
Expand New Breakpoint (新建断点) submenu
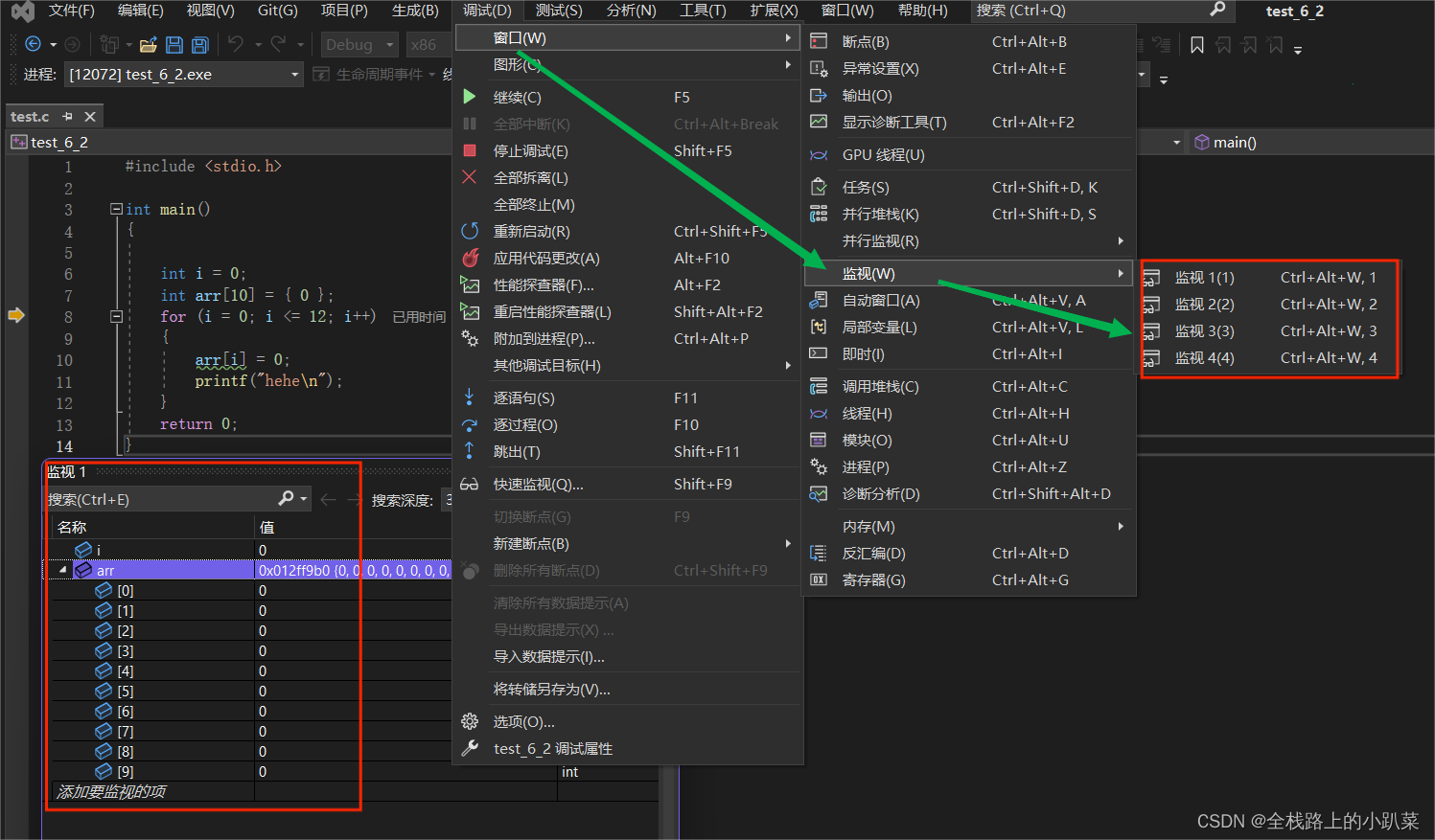pyautogui.click(x=628, y=543)
